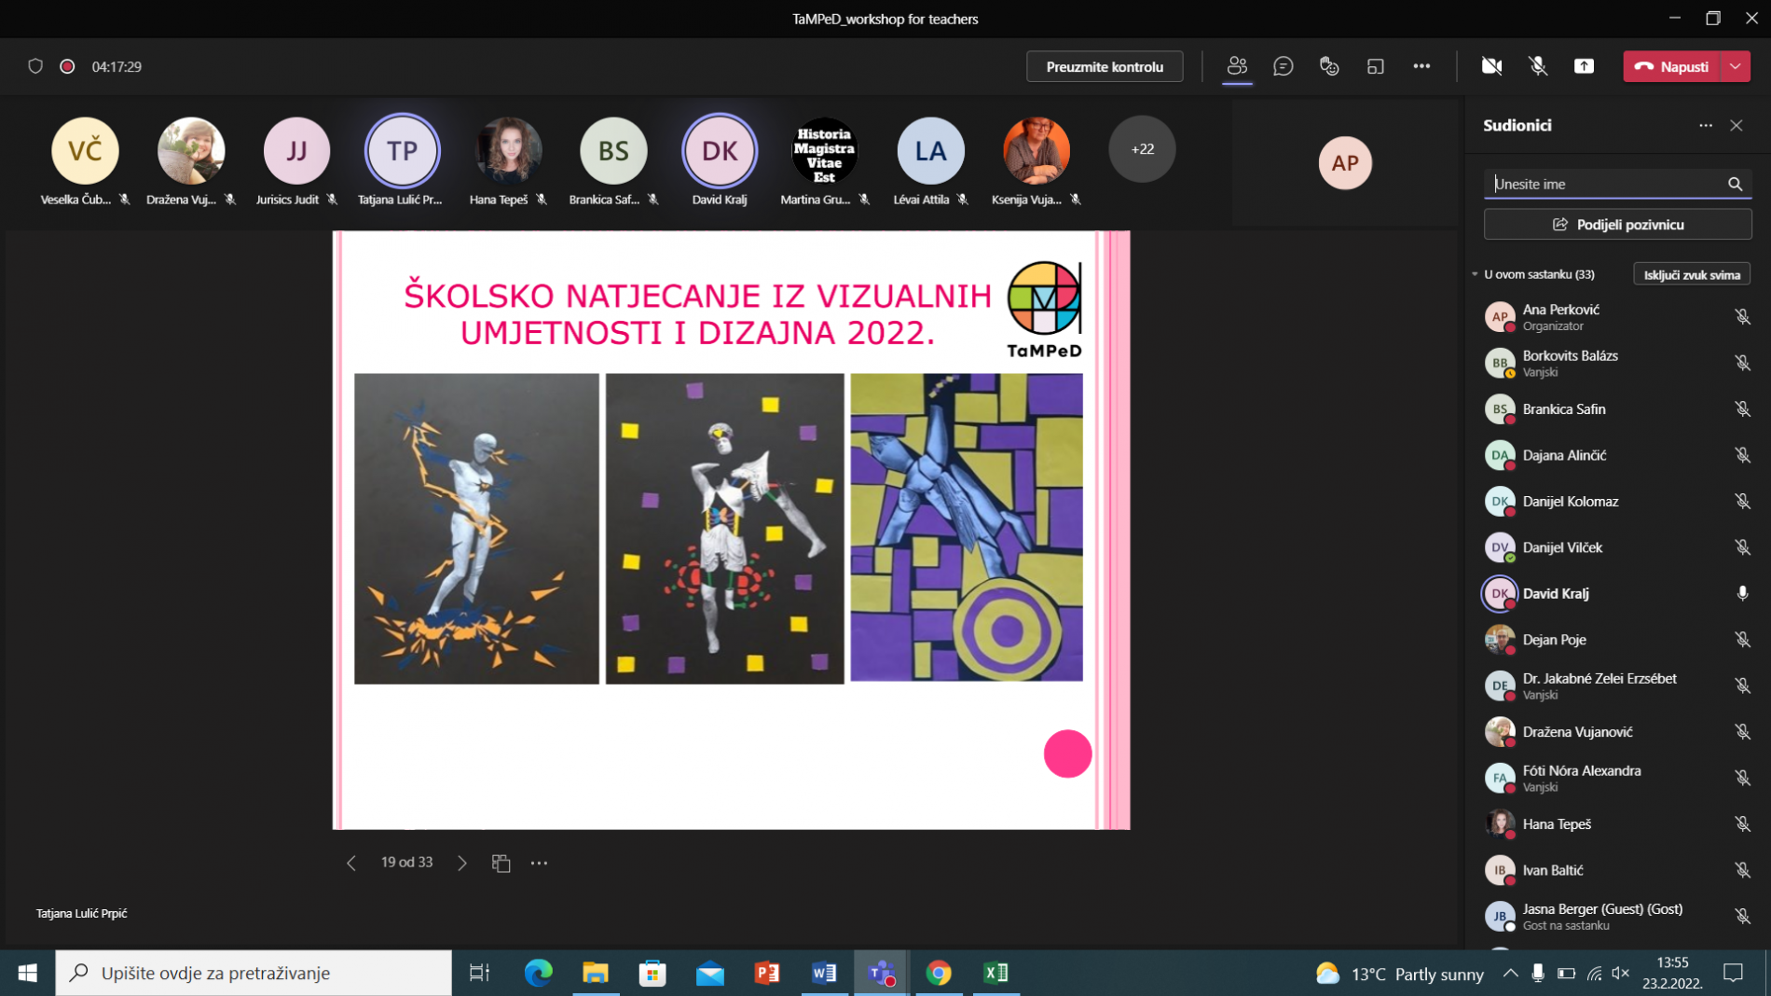1771x996 pixels.
Task: Toggle mic icon for Brankica Safin
Action: tap(1742, 409)
